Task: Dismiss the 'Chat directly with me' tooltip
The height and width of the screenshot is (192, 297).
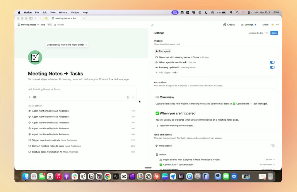Action: (x=86, y=45)
